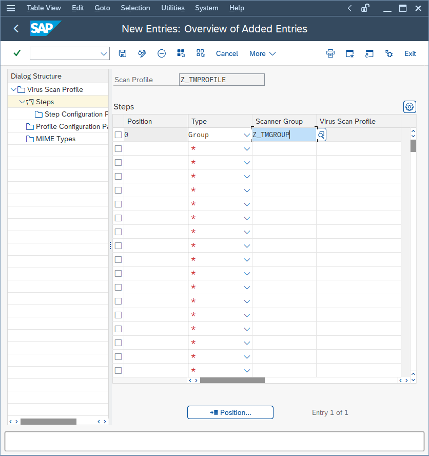Image resolution: width=429 pixels, height=456 pixels.
Task: Open the Utilities menu
Action: pyautogui.click(x=172, y=8)
